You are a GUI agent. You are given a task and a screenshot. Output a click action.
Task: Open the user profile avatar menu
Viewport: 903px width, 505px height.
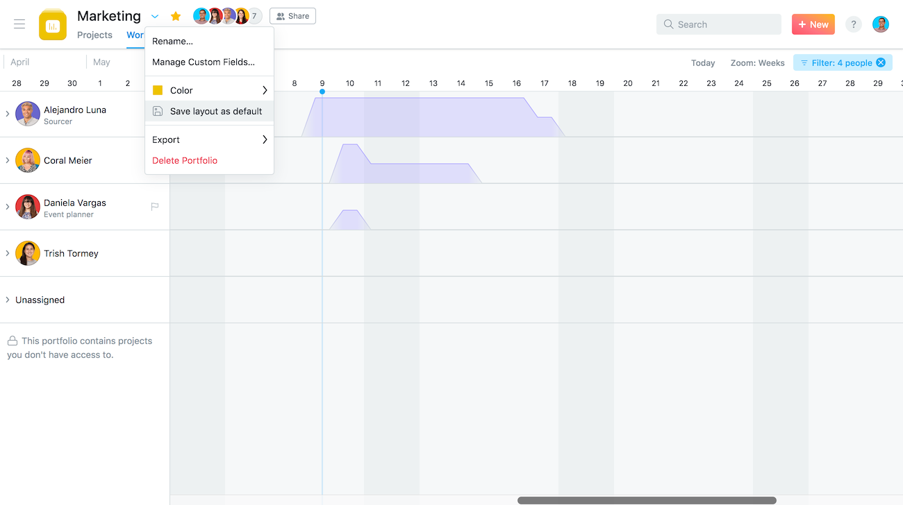tap(881, 24)
